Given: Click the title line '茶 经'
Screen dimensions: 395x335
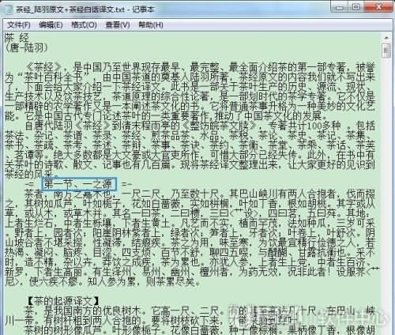Looking at the screenshot, I should click(17, 38).
